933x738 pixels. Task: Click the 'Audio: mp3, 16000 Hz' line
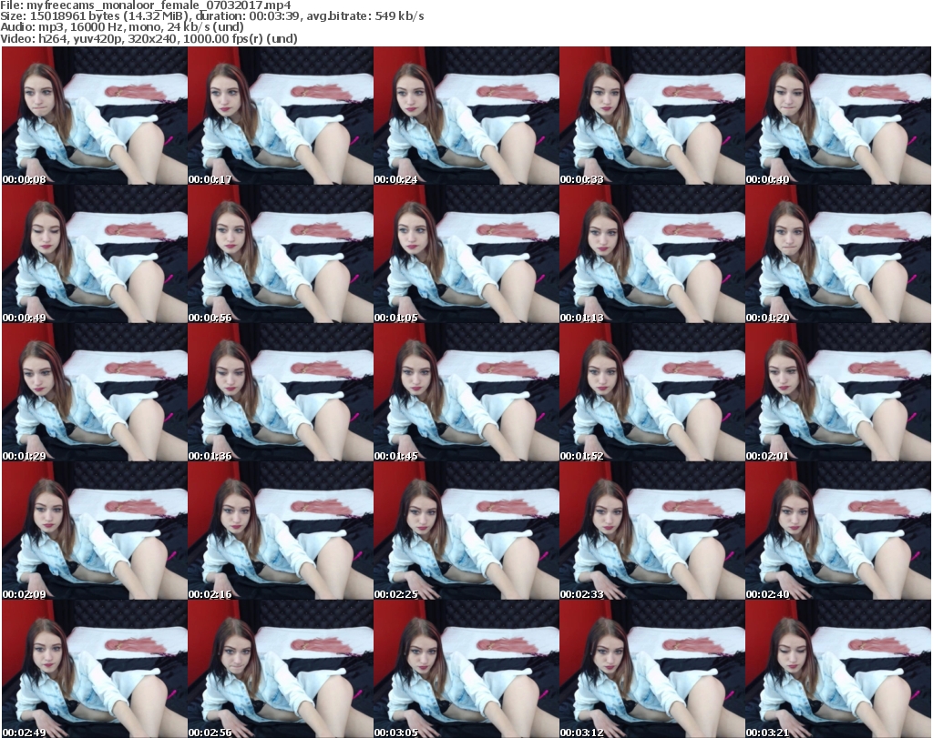click(x=122, y=27)
